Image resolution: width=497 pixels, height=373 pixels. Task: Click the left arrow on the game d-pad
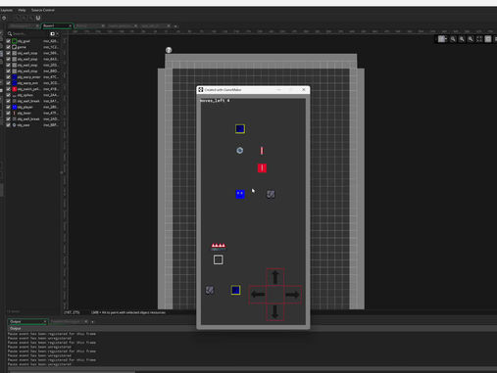click(x=258, y=295)
